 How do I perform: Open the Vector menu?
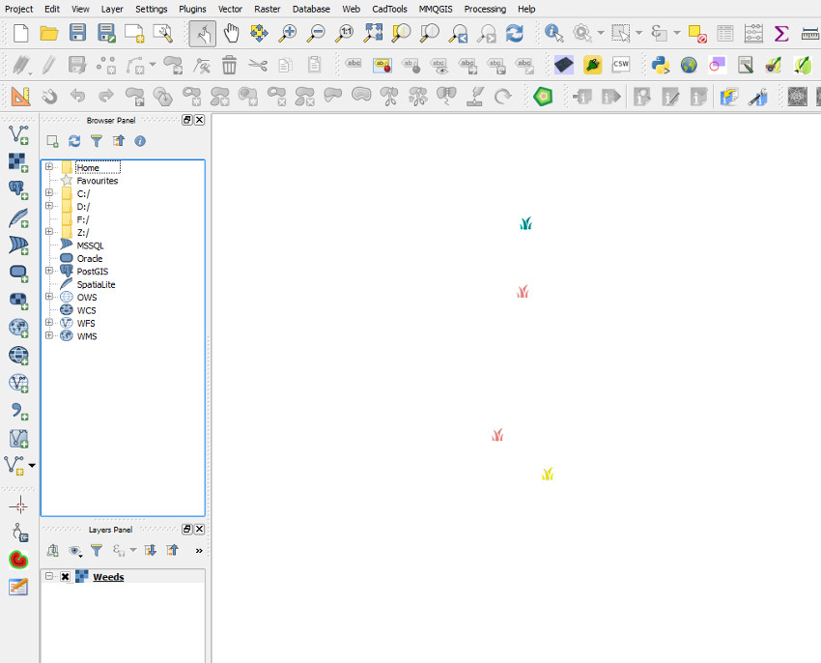click(231, 9)
